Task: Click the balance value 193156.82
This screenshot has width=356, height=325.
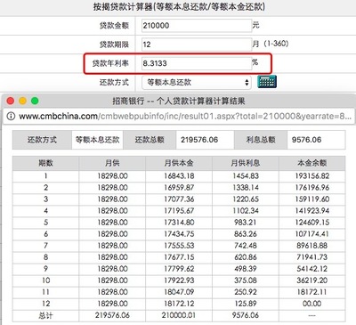Action: pyautogui.click(x=312, y=176)
